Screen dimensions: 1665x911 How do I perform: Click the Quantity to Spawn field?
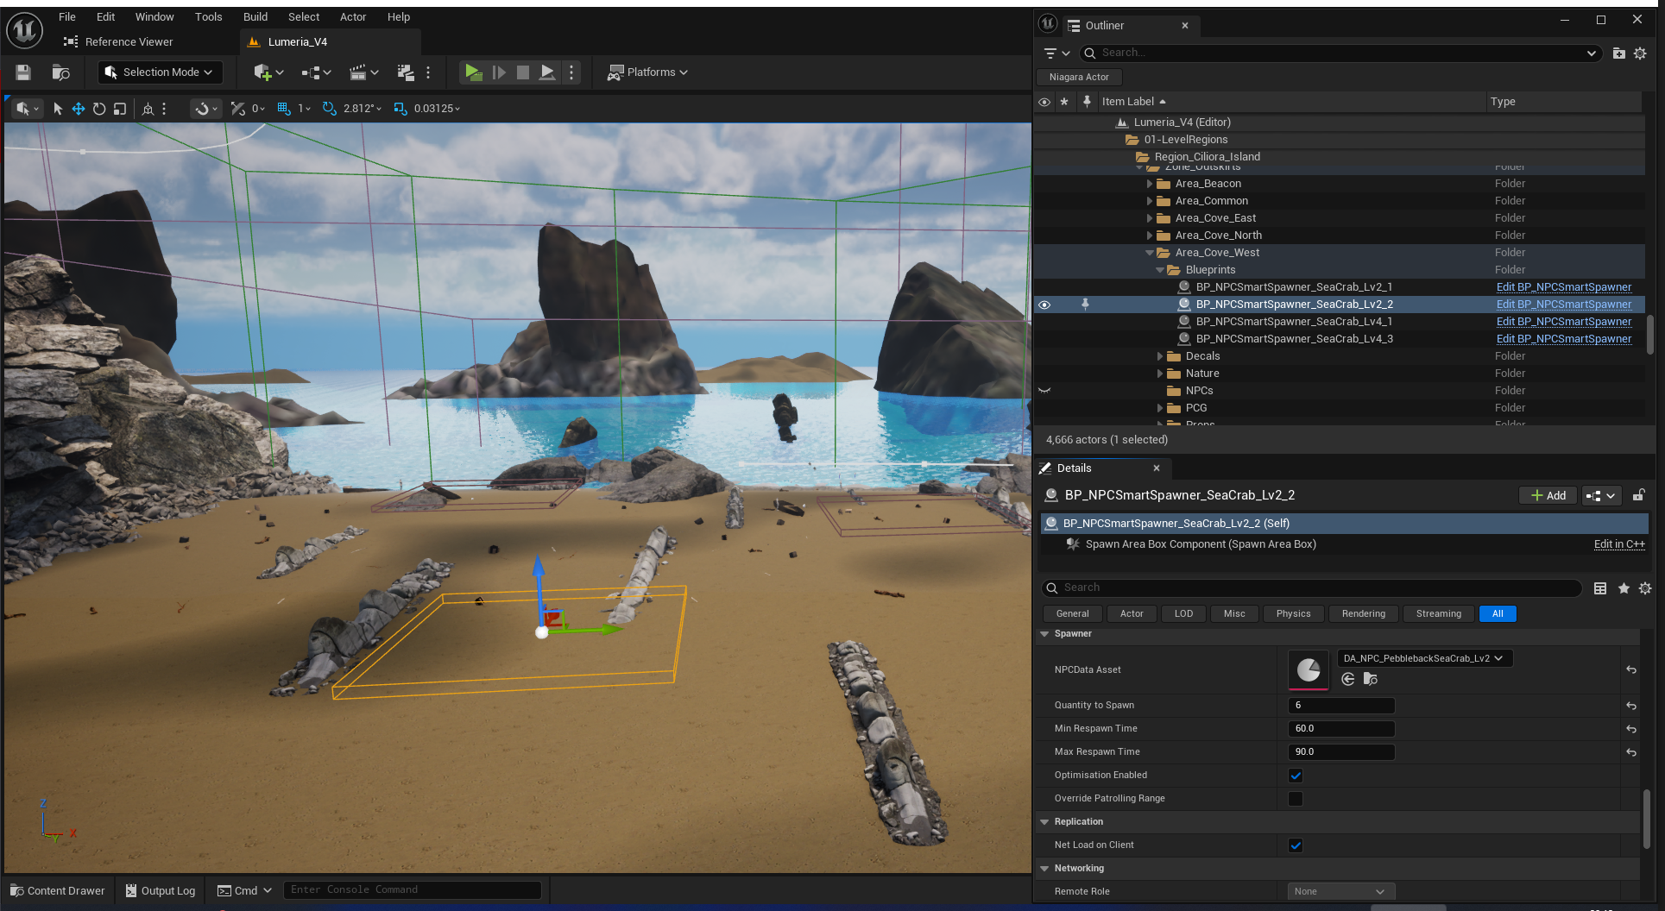1341,706
